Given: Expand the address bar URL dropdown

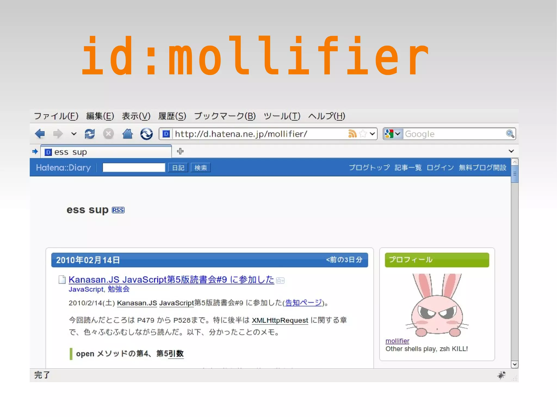Looking at the screenshot, I should point(372,134).
